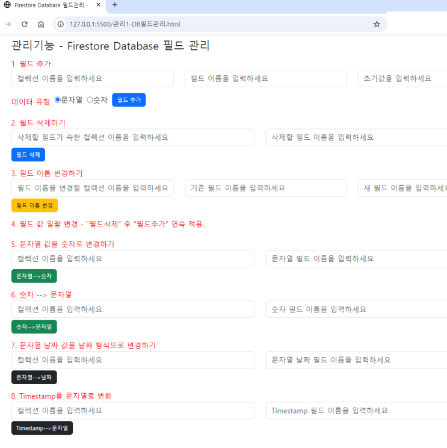Focus section 7 컬렉션 이름 input

133,360
